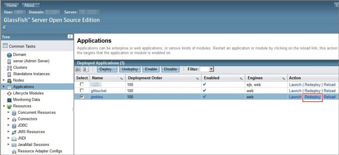Expand JavaMail Sessions node
Viewport: 339px width, 155px height.
[x=8, y=144]
